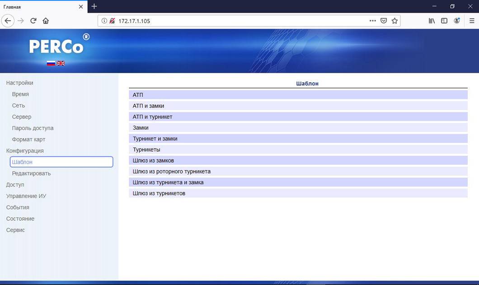Switch language using the British flag icon

[61, 63]
